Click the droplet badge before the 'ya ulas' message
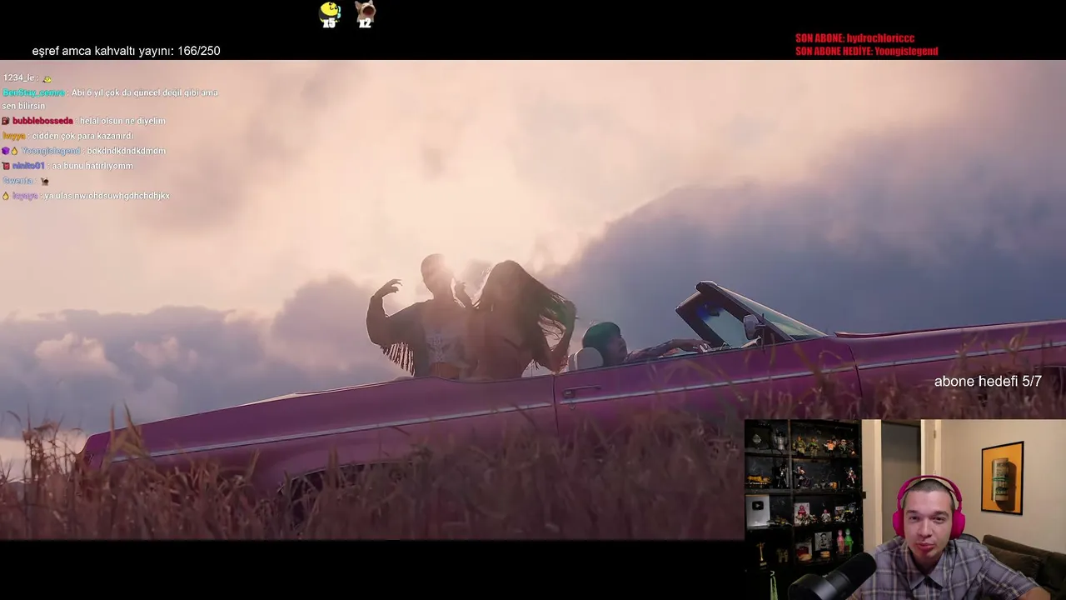Screen dimensions: 1066x600 tap(6, 196)
